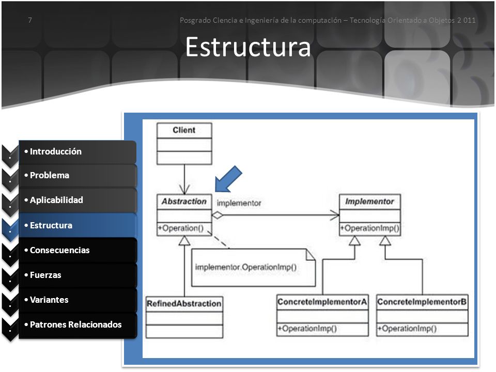Screen dimensions: 496x372
Task: Click the chevron beside Patrones Relacionados
Action: (10, 330)
